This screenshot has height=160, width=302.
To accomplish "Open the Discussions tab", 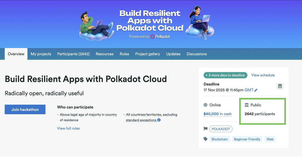I will coord(197,54).
